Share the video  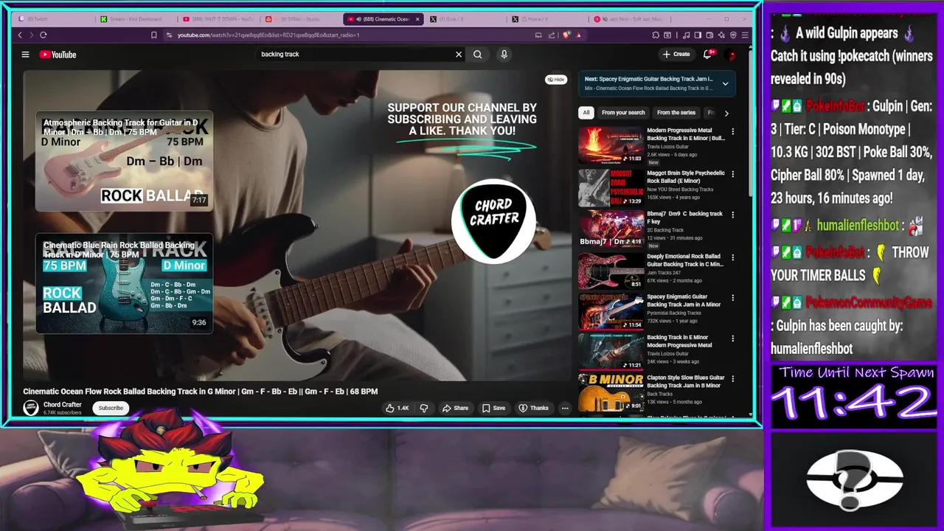455,408
